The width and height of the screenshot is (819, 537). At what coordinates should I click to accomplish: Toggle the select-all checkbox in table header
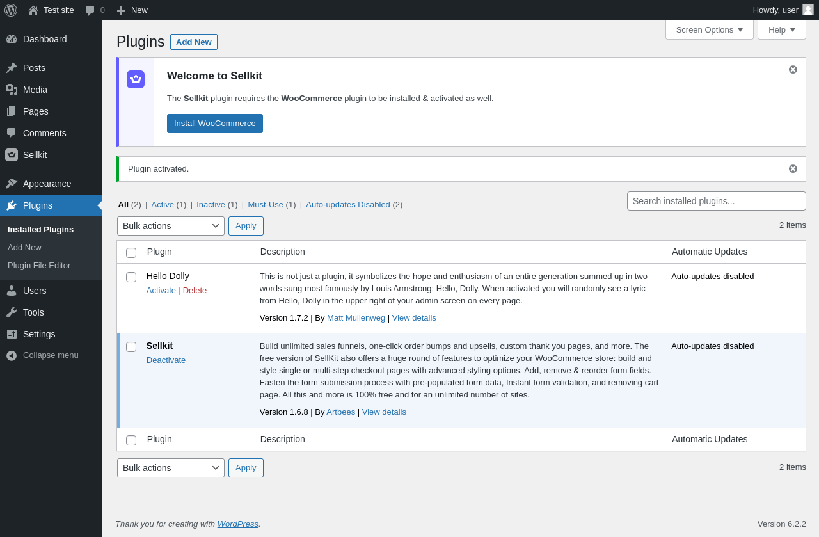(131, 253)
